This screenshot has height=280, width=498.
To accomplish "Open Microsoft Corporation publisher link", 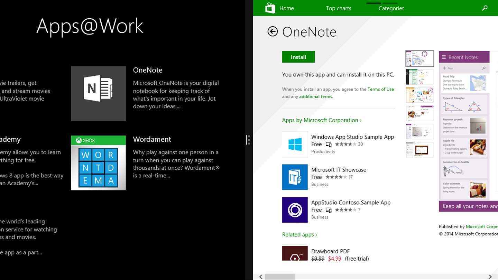I will click(482, 227).
